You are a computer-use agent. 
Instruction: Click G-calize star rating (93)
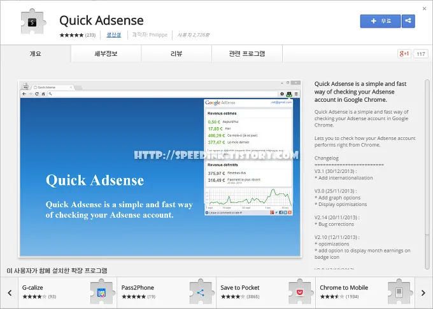coord(39,296)
